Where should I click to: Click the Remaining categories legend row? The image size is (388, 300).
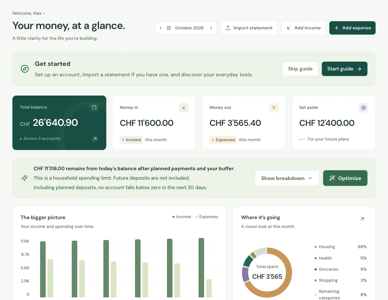tap(340, 294)
